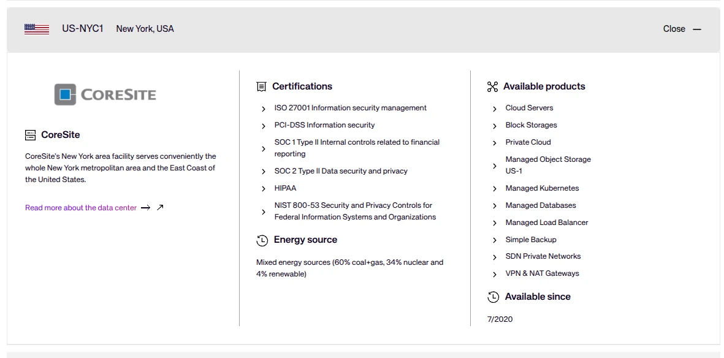Click the Available products heading

(544, 86)
